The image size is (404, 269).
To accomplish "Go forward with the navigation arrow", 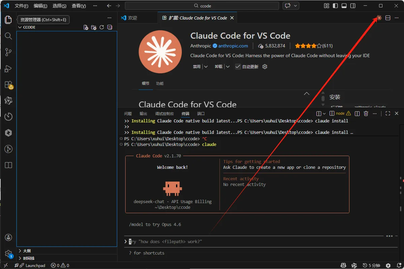I will pos(117,6).
